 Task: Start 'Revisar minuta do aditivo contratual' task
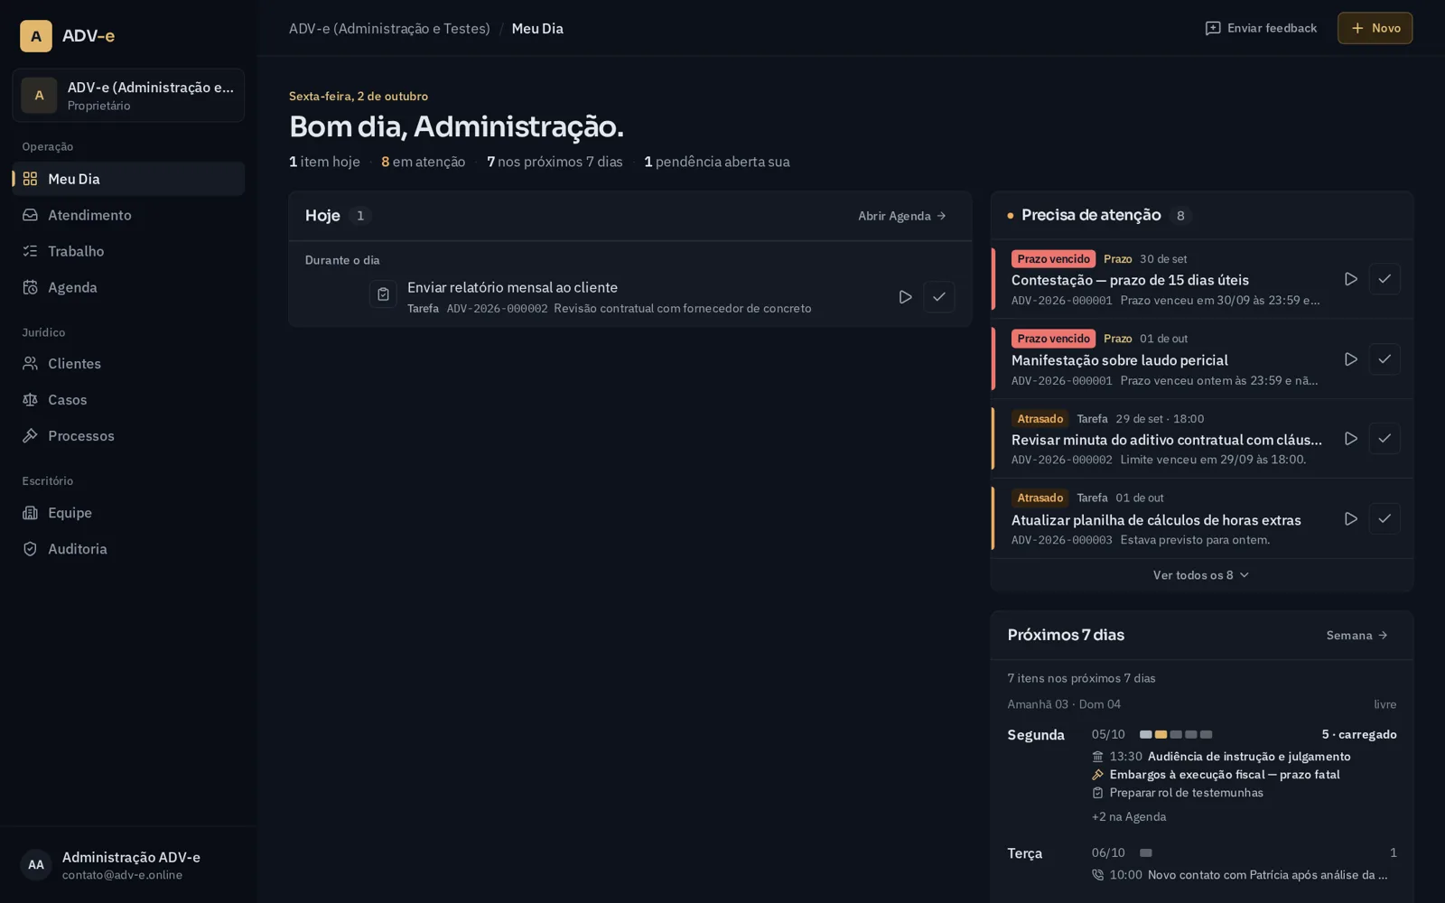point(1351,439)
